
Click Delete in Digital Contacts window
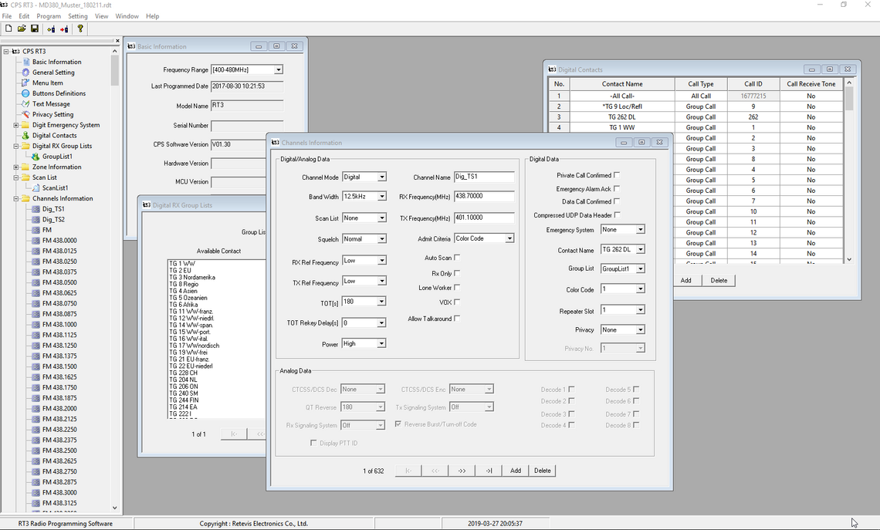point(719,280)
